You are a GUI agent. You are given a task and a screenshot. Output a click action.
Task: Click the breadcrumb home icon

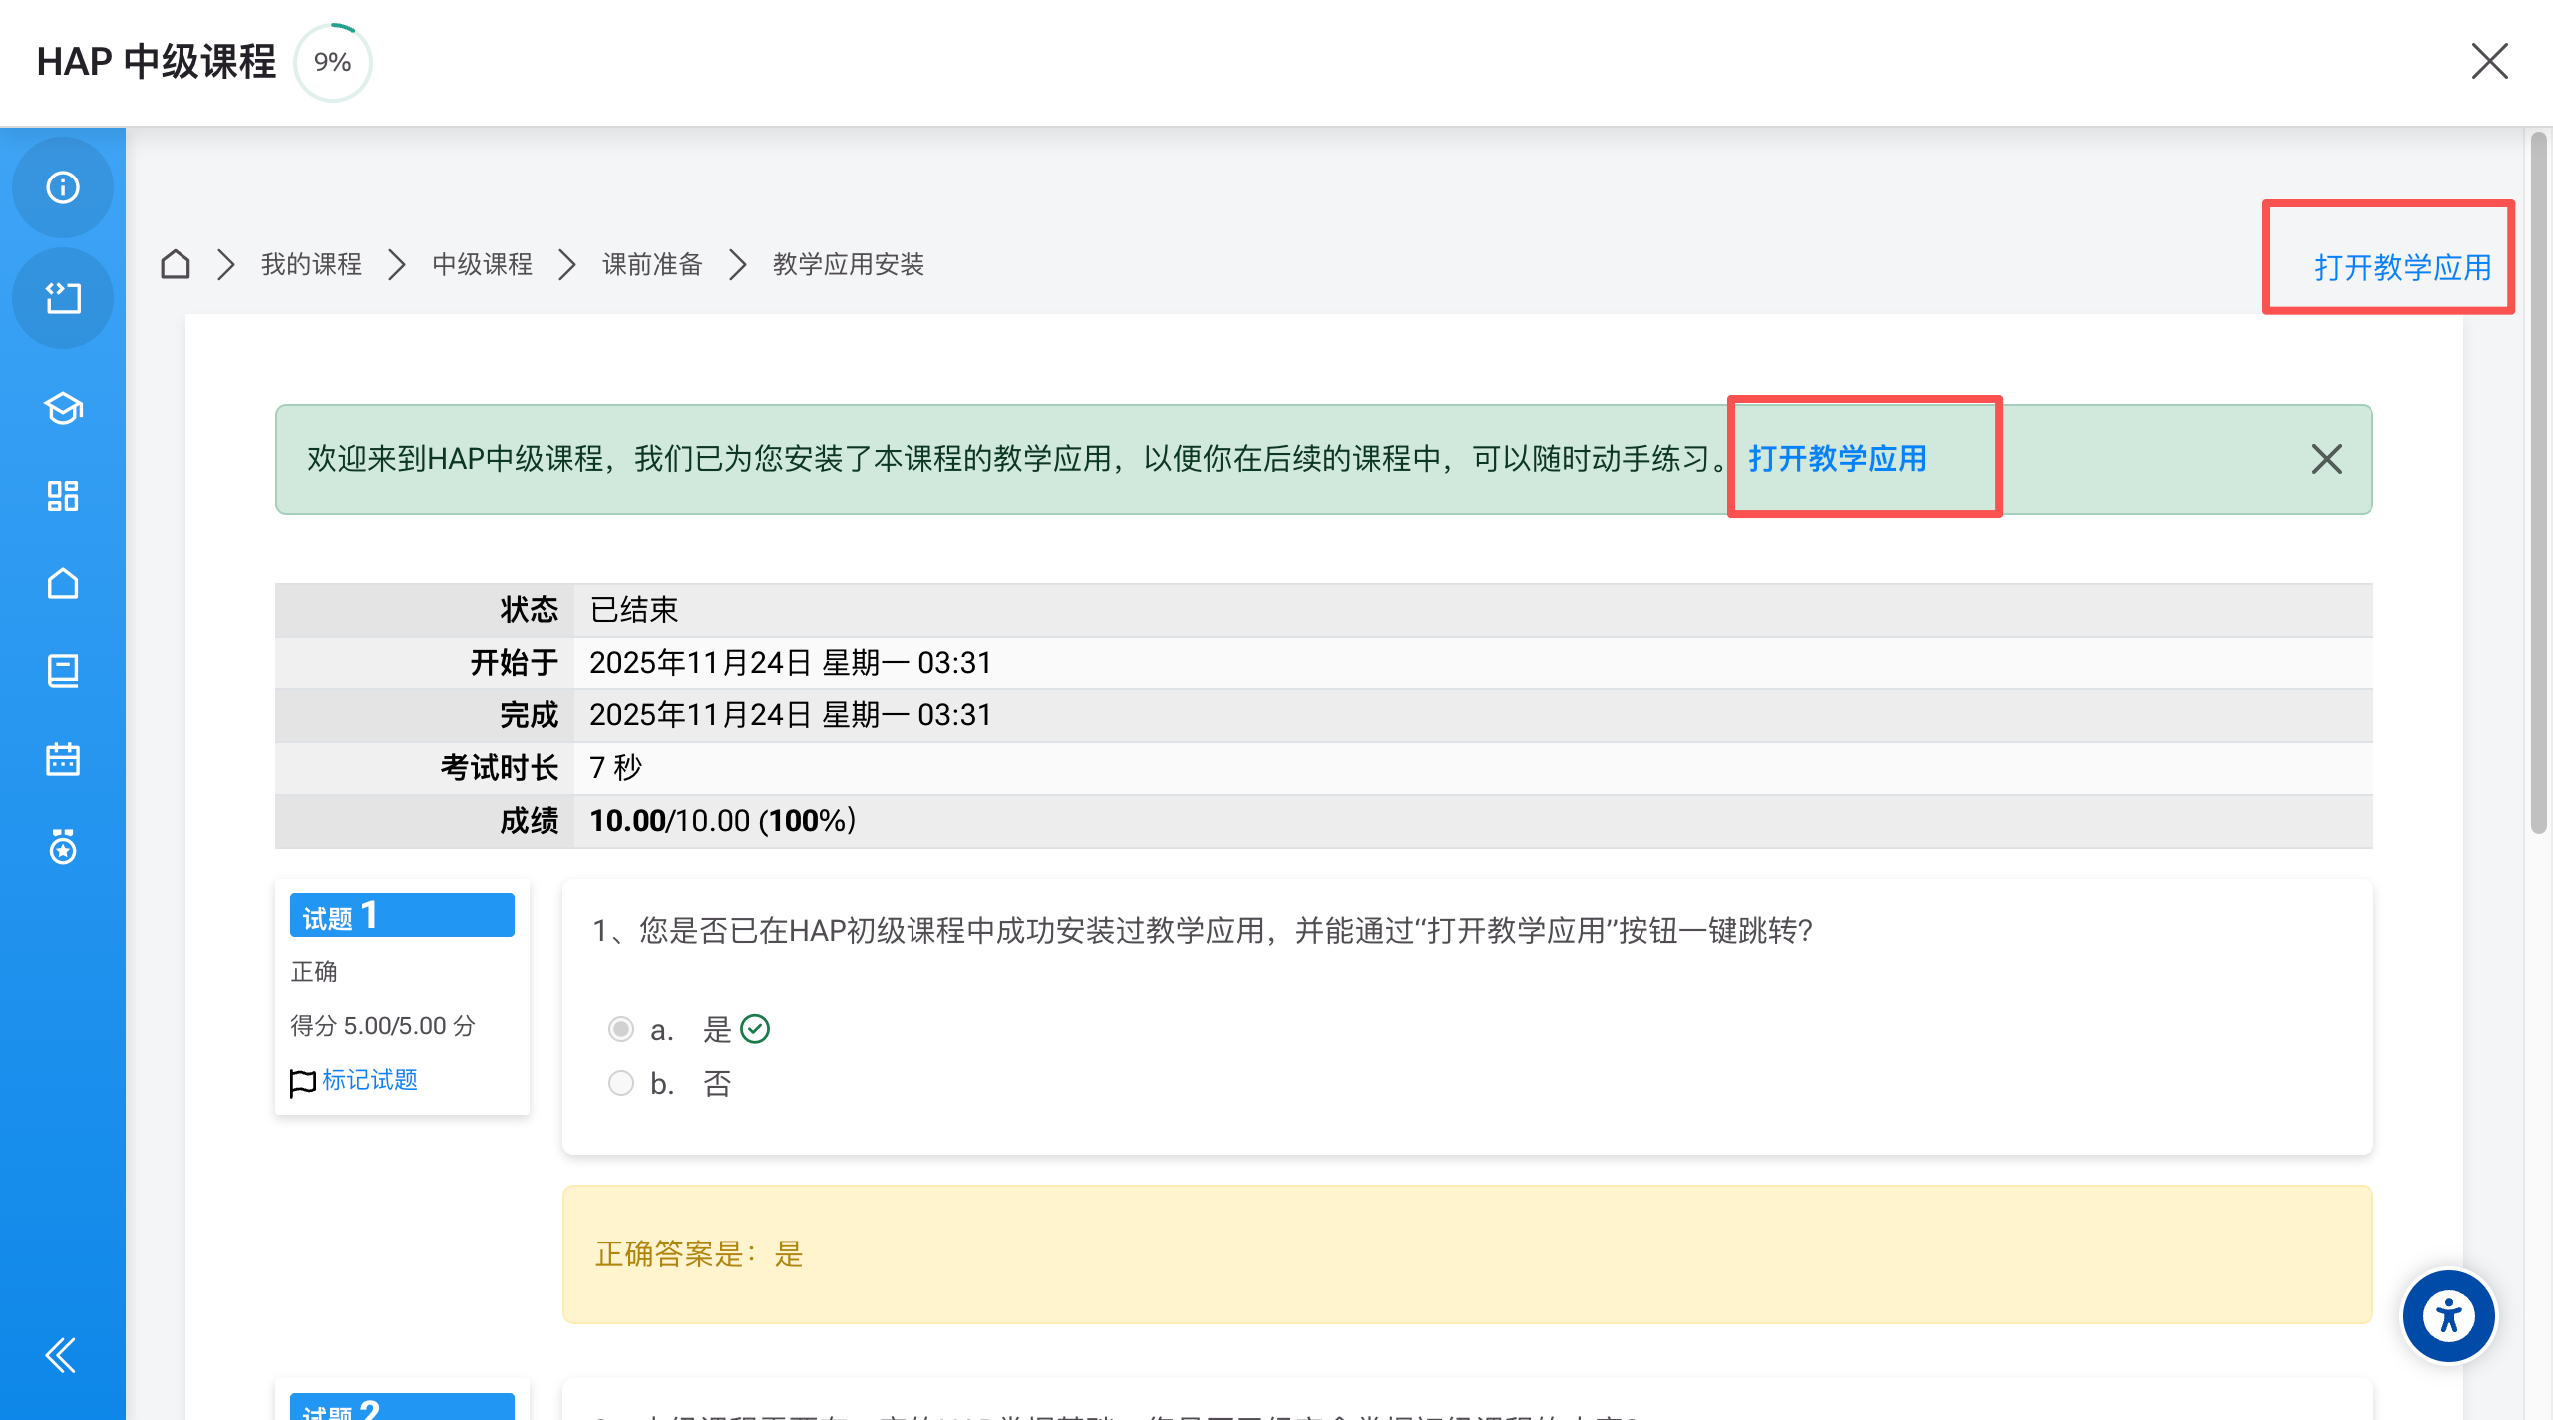(x=176, y=264)
